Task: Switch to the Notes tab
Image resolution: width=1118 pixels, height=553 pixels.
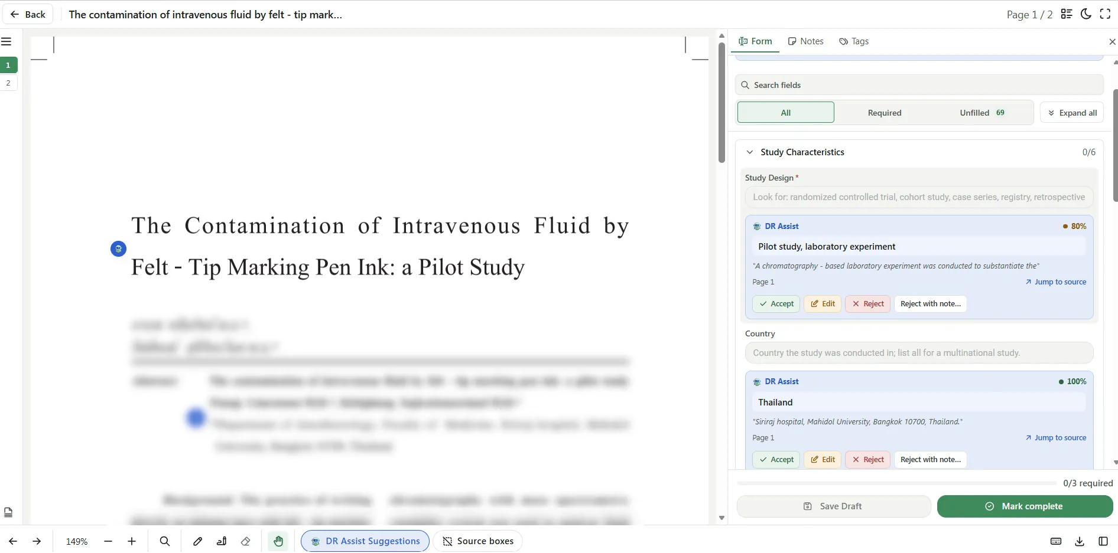Action: (x=805, y=41)
